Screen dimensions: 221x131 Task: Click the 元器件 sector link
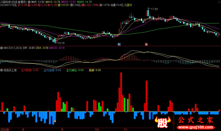[x=128, y=5]
